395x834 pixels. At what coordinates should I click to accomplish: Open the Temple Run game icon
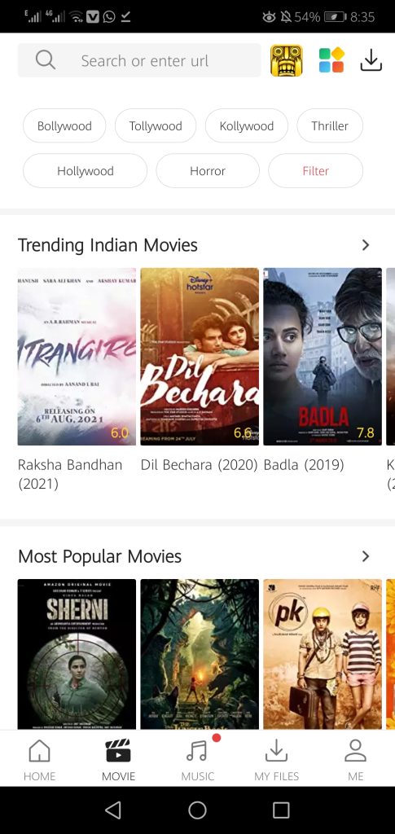pos(287,60)
